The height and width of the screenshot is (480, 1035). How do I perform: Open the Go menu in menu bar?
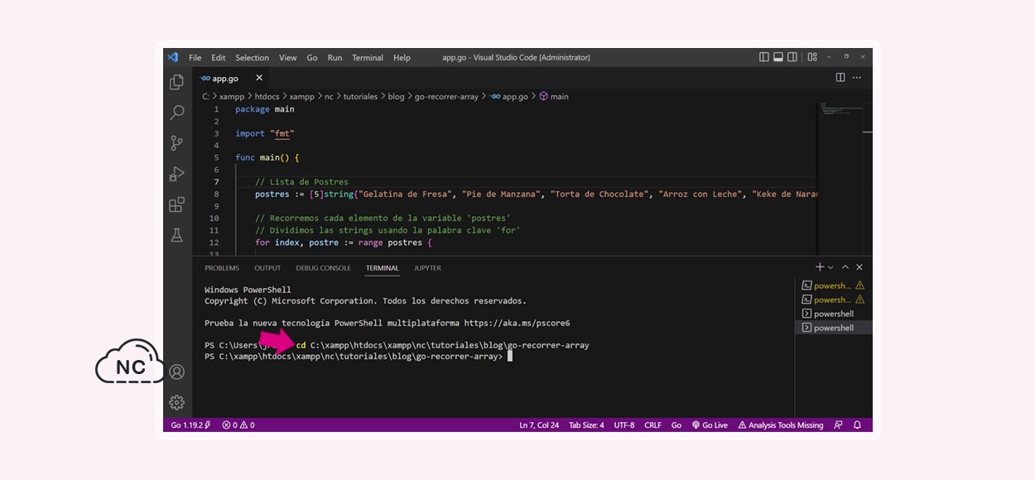click(x=312, y=58)
